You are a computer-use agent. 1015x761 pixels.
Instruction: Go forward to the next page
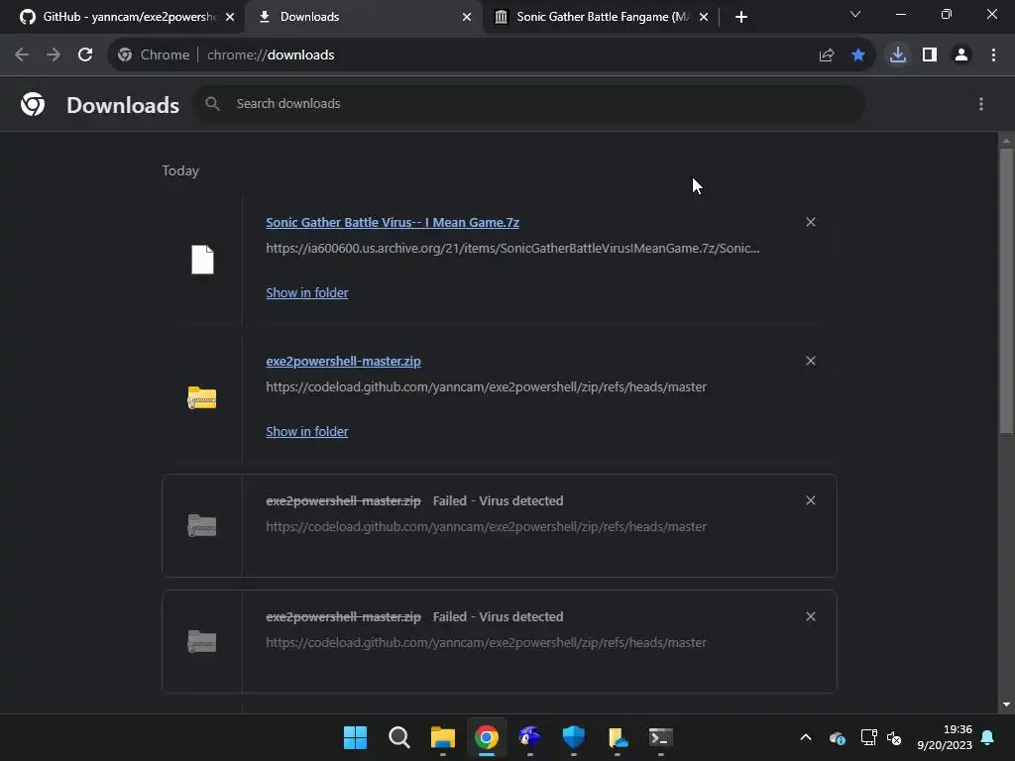[54, 55]
